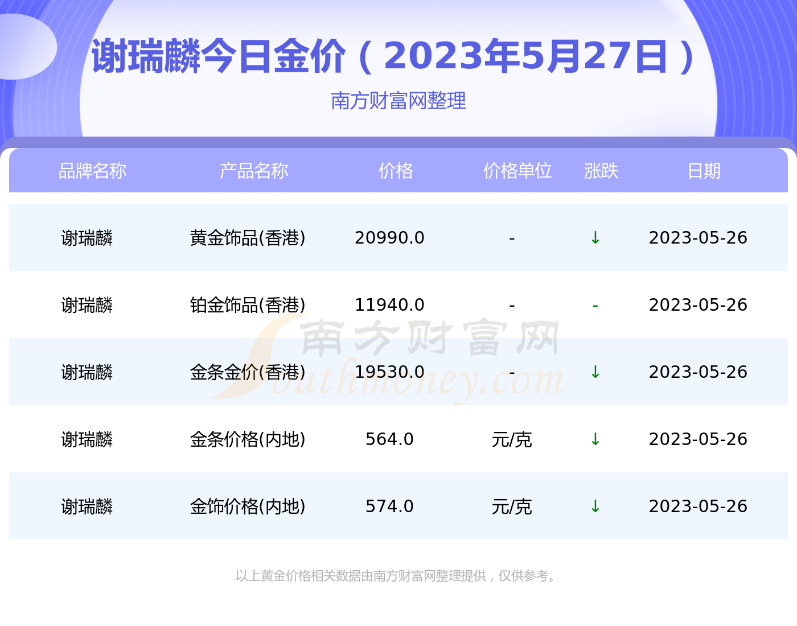Click price value 564.0
797x626 pixels.
click(x=389, y=439)
